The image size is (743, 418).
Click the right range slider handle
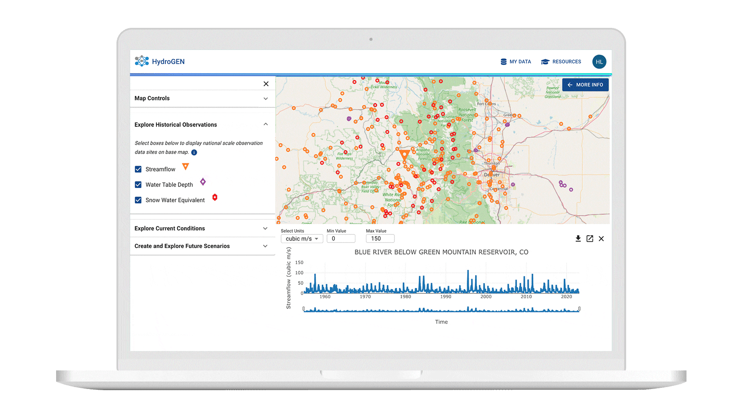[x=579, y=309]
